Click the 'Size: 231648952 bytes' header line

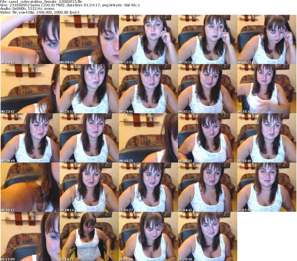(x=70, y=5)
